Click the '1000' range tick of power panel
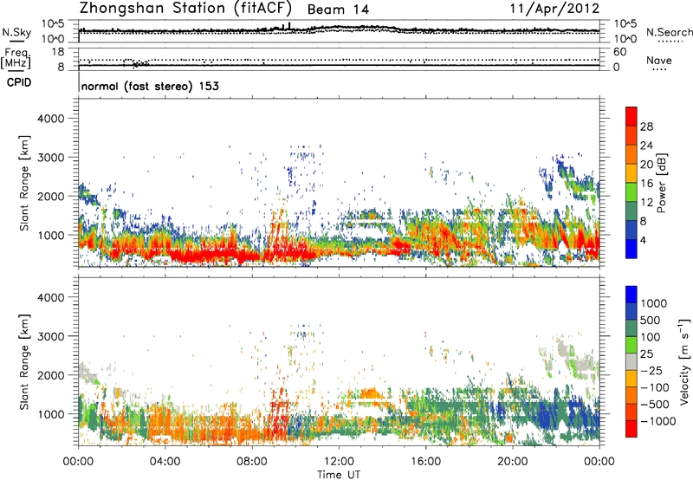693x480 pixels. click(x=50, y=235)
